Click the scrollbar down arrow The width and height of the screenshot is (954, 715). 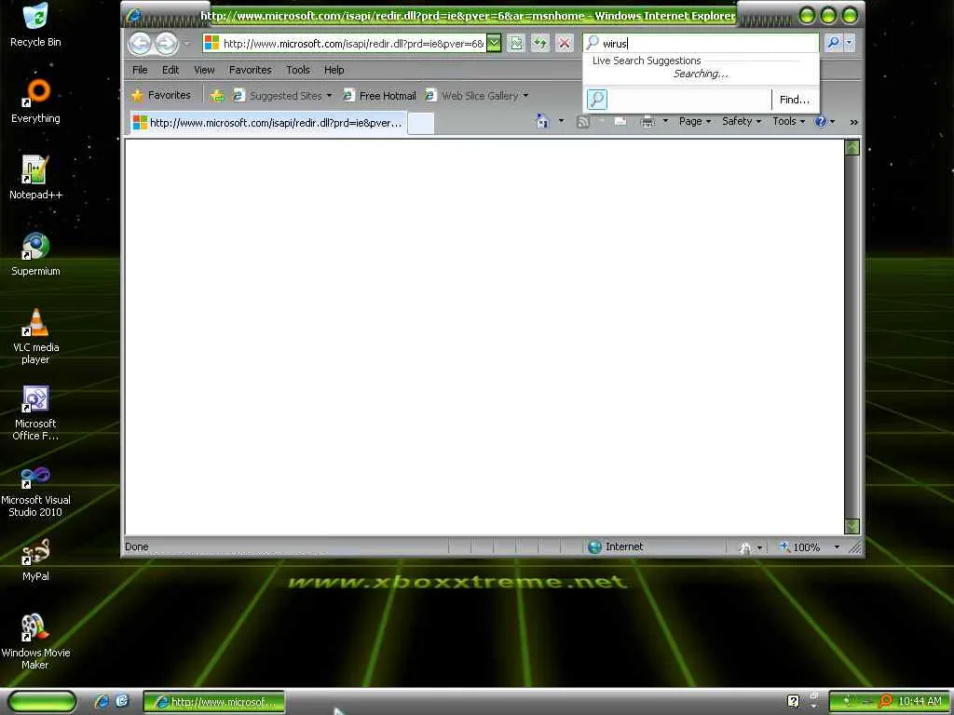852,527
